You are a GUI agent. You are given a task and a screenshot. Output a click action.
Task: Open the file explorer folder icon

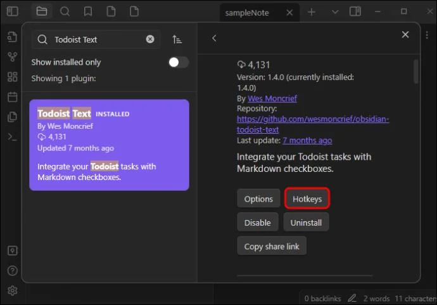click(42, 11)
